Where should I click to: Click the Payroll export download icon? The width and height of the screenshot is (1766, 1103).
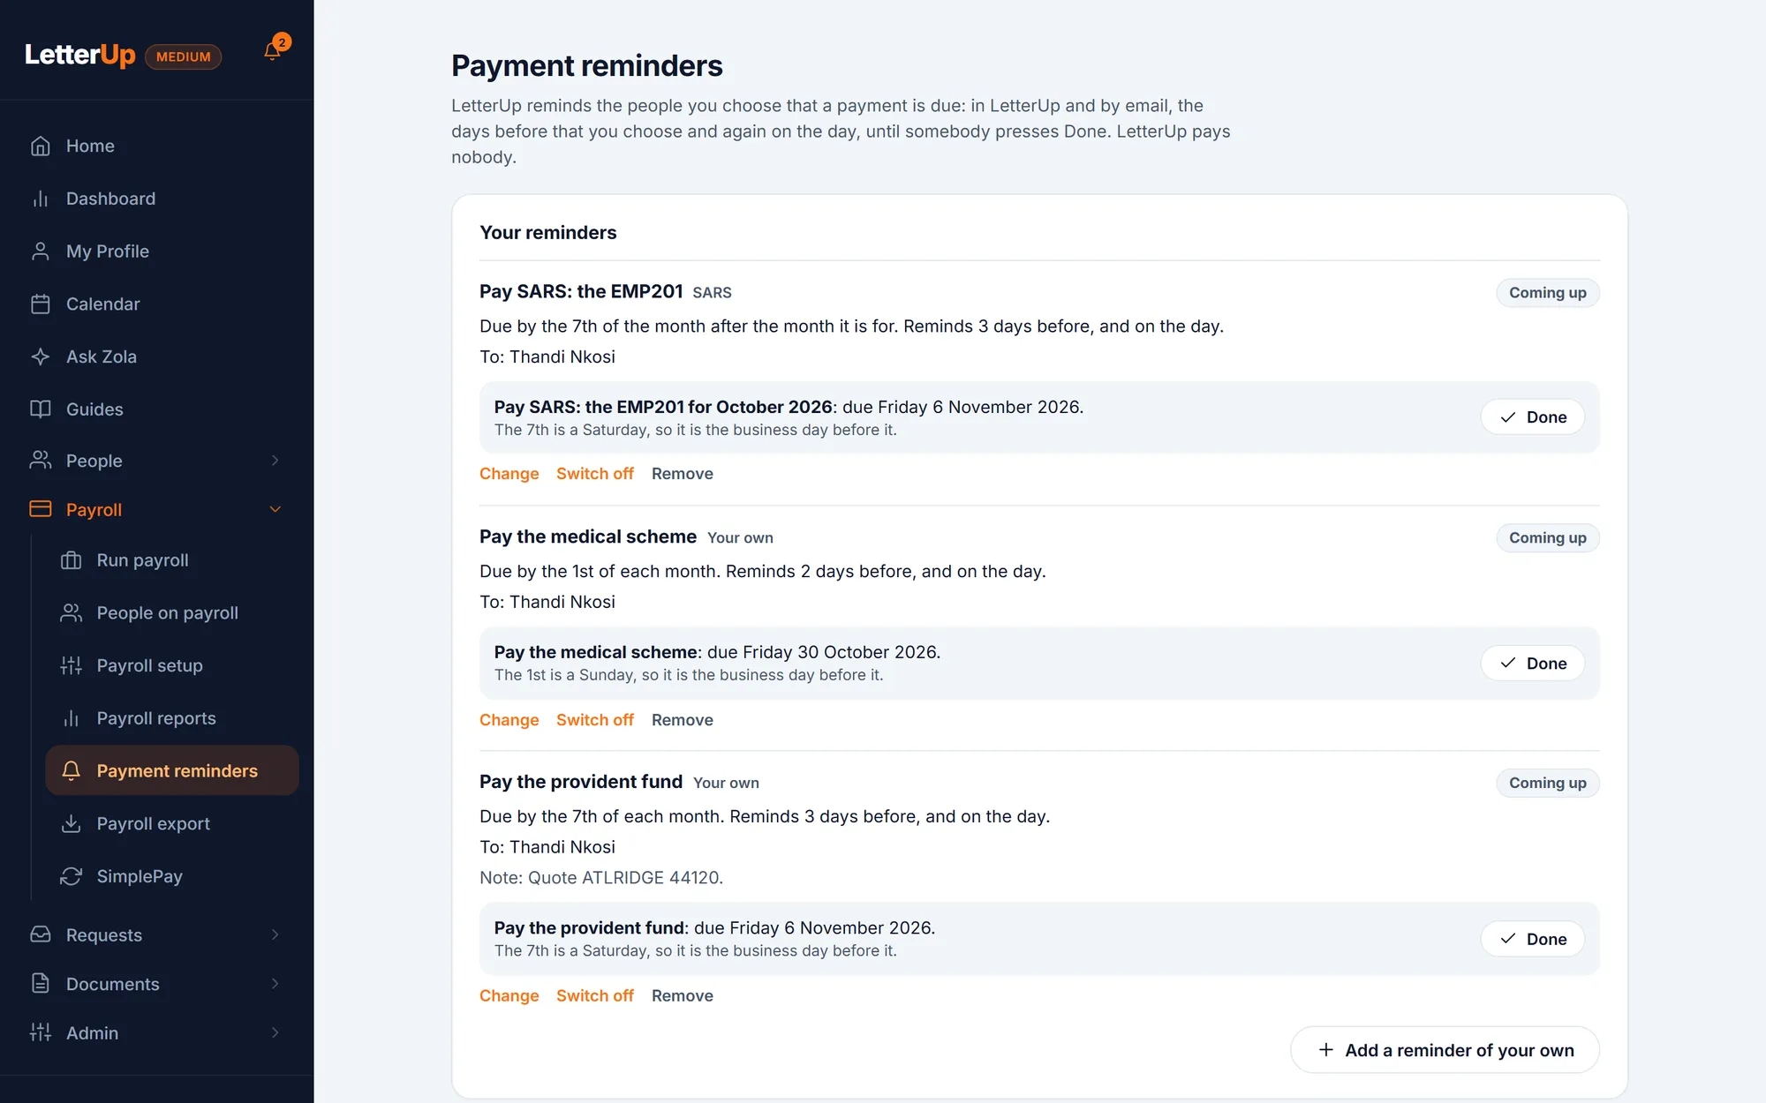tap(72, 823)
